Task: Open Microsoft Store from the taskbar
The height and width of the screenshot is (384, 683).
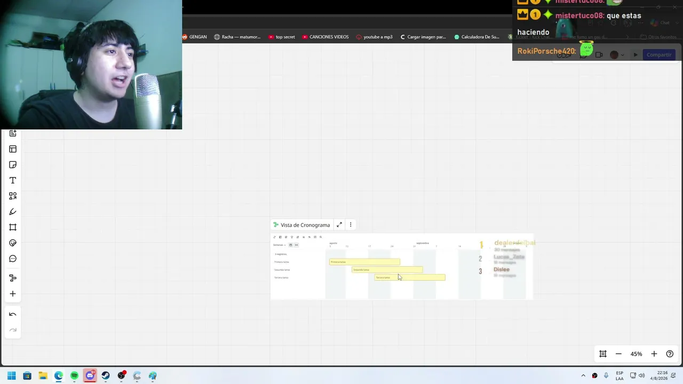Action: [27, 376]
